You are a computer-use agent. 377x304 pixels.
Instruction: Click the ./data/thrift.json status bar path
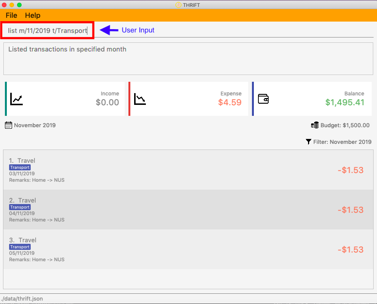pos(22,299)
